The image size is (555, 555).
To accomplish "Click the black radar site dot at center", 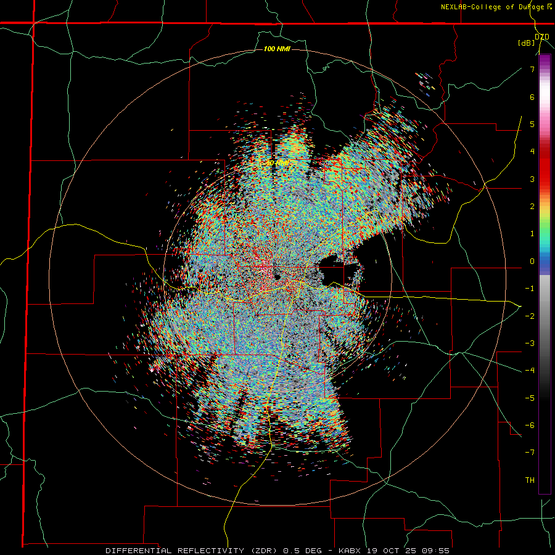I will [x=277, y=277].
